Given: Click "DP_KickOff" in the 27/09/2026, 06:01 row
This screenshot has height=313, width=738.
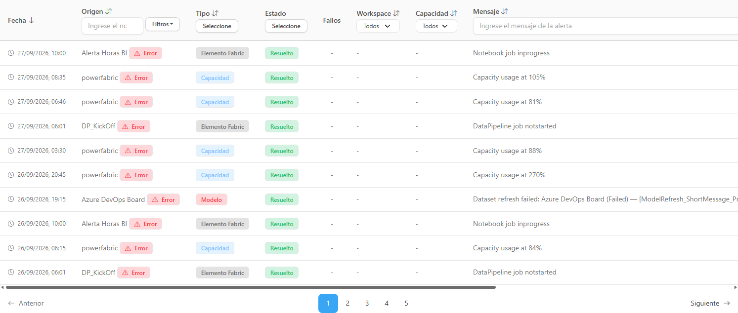Looking at the screenshot, I should 98,126.
